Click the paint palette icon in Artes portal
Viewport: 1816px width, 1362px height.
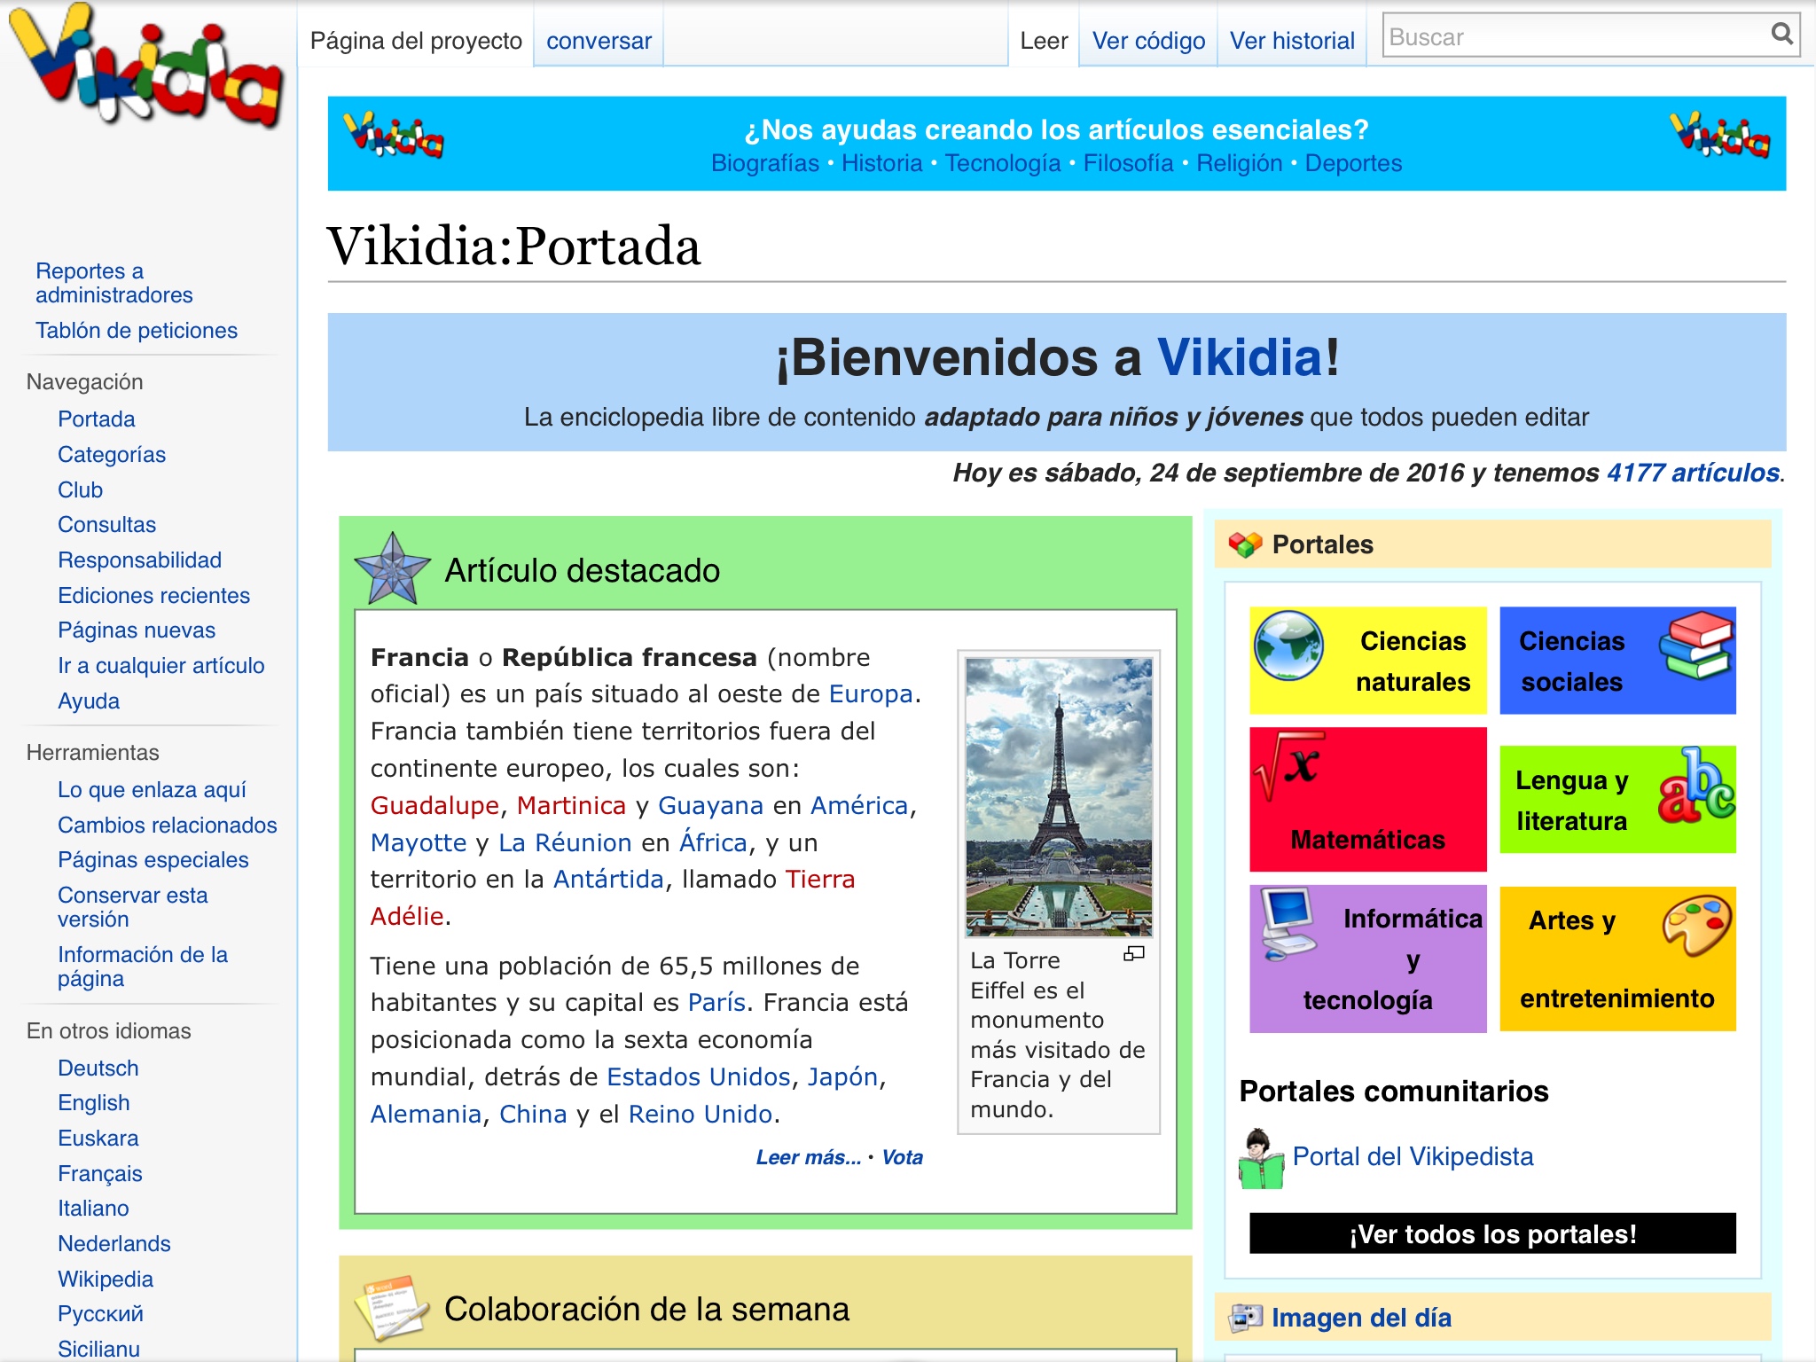1697,924
